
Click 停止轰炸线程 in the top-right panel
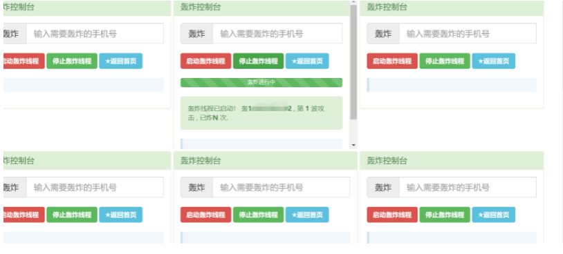(x=445, y=61)
